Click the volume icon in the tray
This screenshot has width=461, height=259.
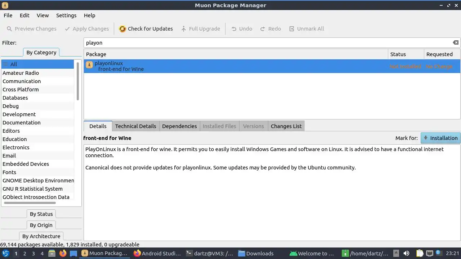(406, 253)
